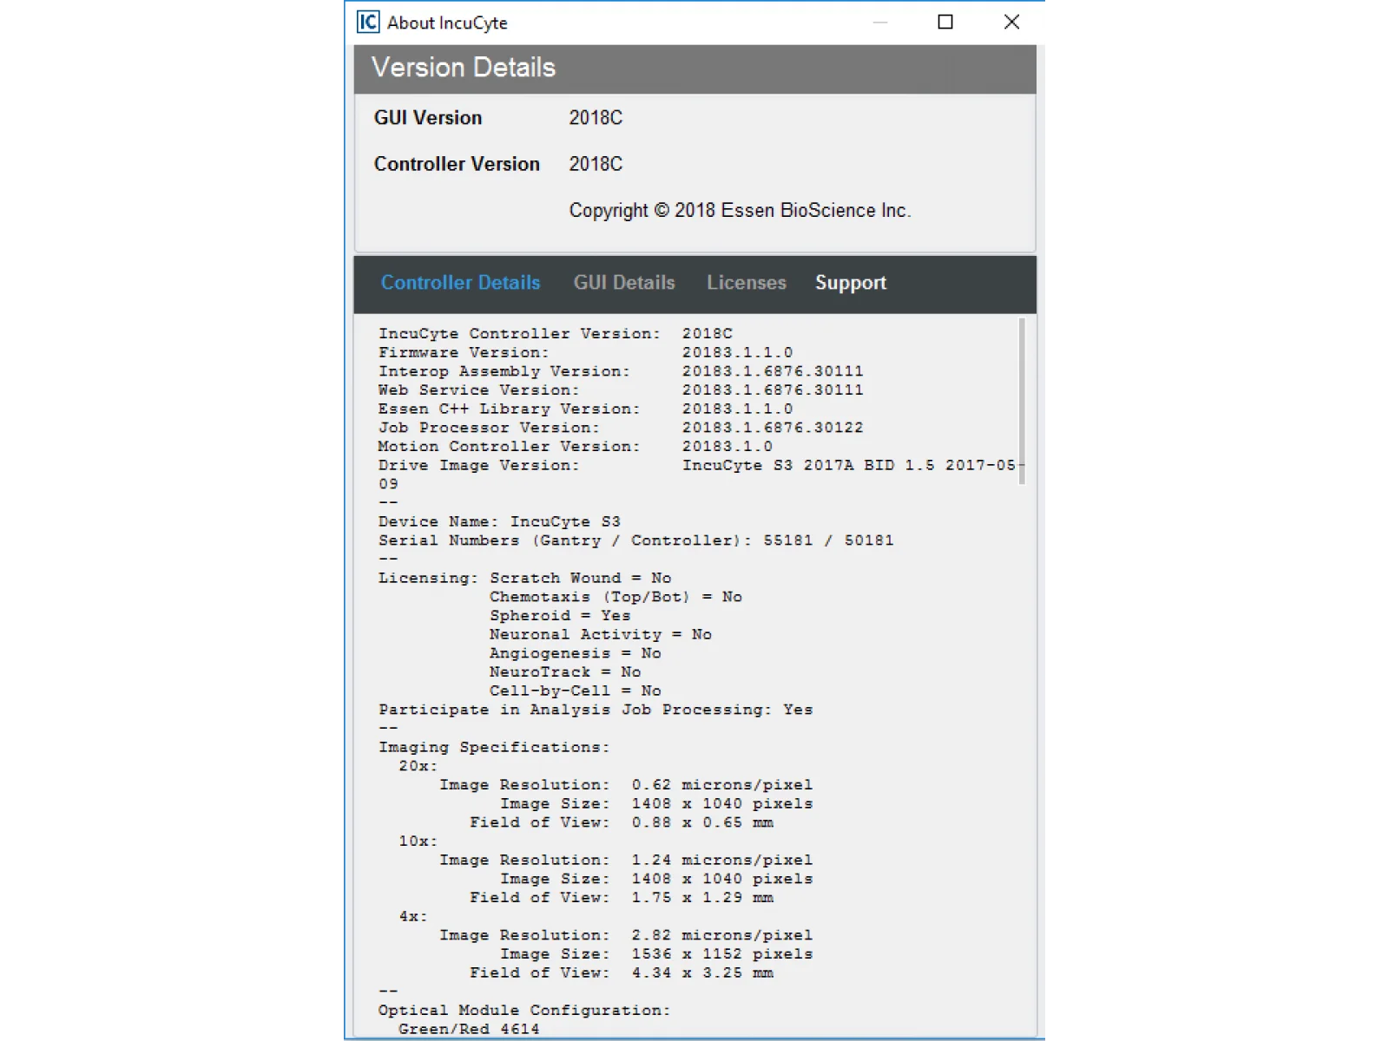Click the 'Chemotaxis (Top/Bot) = No' entry
The image size is (1389, 1041).
click(616, 597)
